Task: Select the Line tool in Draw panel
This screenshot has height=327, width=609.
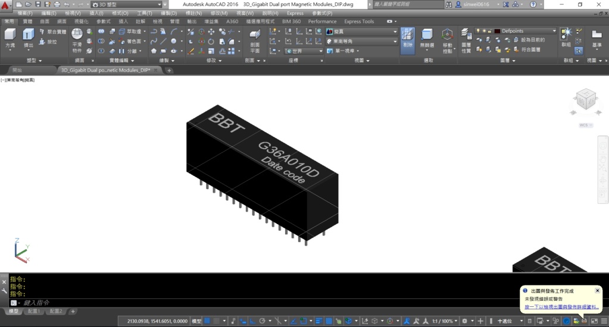Action: [x=164, y=41]
